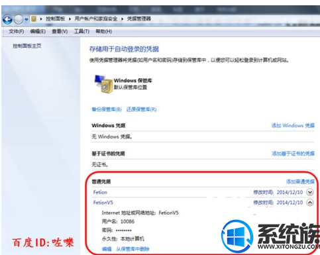Click the Control Panel folder icon in address bar
The width and height of the screenshot is (320, 255).
coord(34,19)
